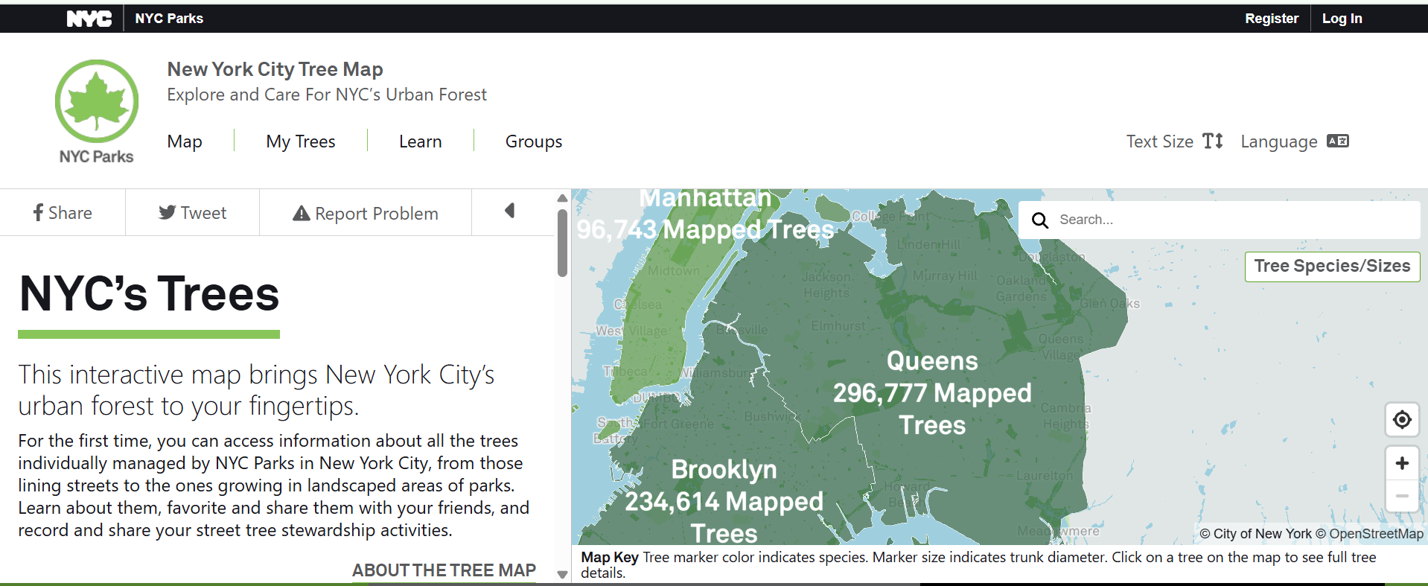1428x586 pixels.
Task: Click the NYC logo in top bar
Action: 89,19
